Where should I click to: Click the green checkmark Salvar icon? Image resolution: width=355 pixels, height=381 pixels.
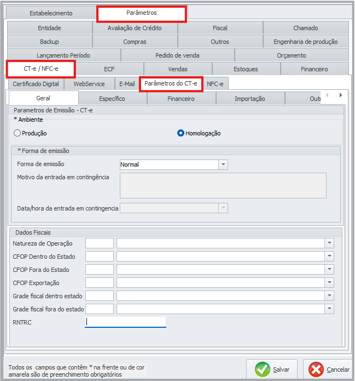coord(263,369)
